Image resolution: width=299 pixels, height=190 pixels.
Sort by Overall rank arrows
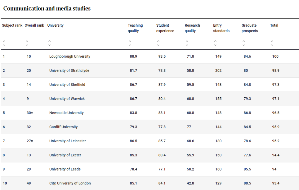[27, 43]
